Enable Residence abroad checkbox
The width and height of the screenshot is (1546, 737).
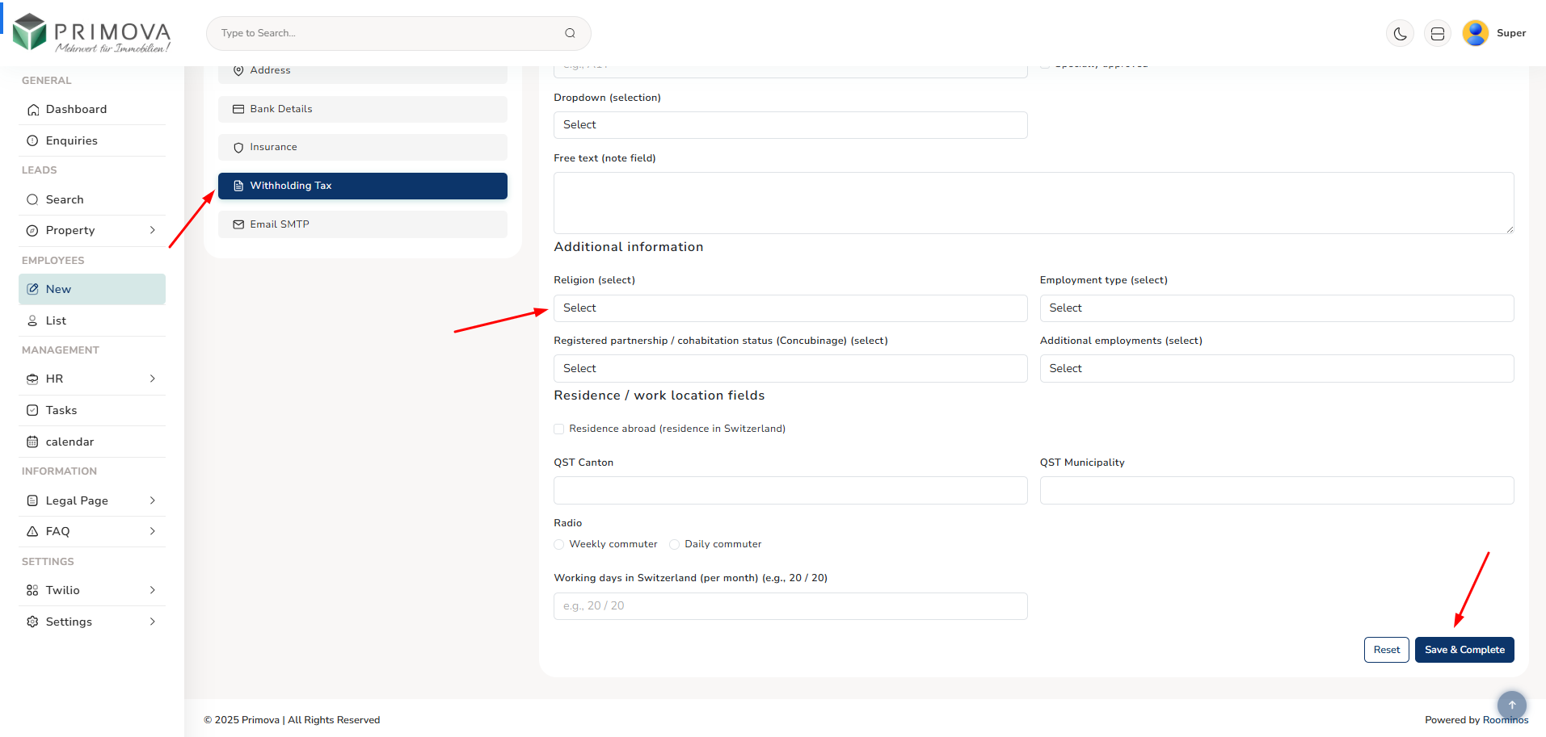[x=559, y=429]
